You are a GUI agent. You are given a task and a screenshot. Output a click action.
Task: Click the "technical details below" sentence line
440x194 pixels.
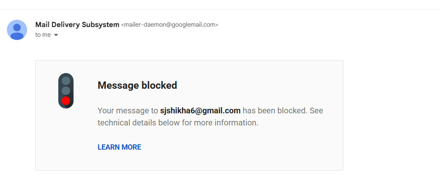(178, 123)
